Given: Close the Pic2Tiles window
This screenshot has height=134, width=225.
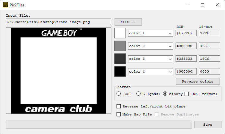Looking at the screenshot, I should tap(217, 5).
